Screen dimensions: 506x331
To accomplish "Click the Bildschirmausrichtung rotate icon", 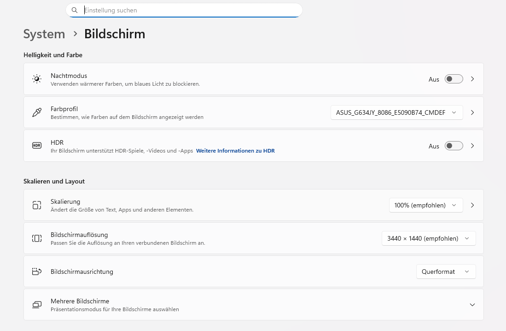I will point(37,272).
